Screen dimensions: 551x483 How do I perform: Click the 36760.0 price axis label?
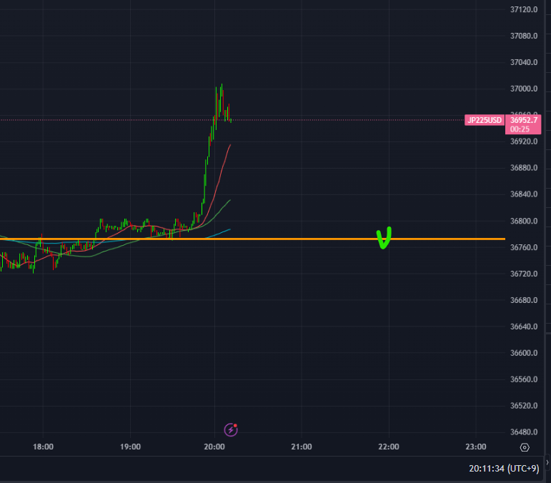click(524, 247)
